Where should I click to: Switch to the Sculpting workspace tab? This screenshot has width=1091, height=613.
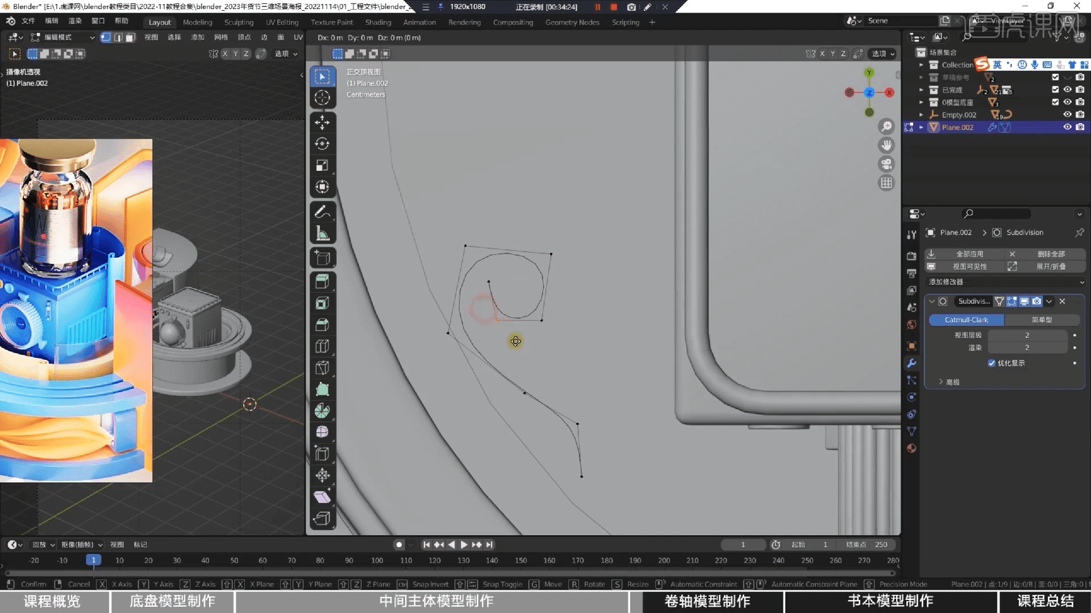[x=239, y=22]
